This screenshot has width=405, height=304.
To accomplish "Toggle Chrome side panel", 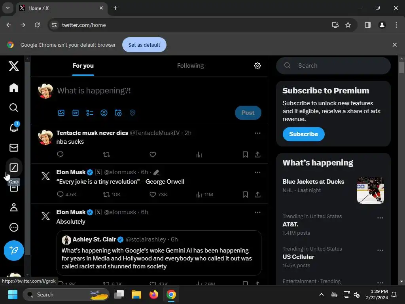I will [x=367, y=25].
